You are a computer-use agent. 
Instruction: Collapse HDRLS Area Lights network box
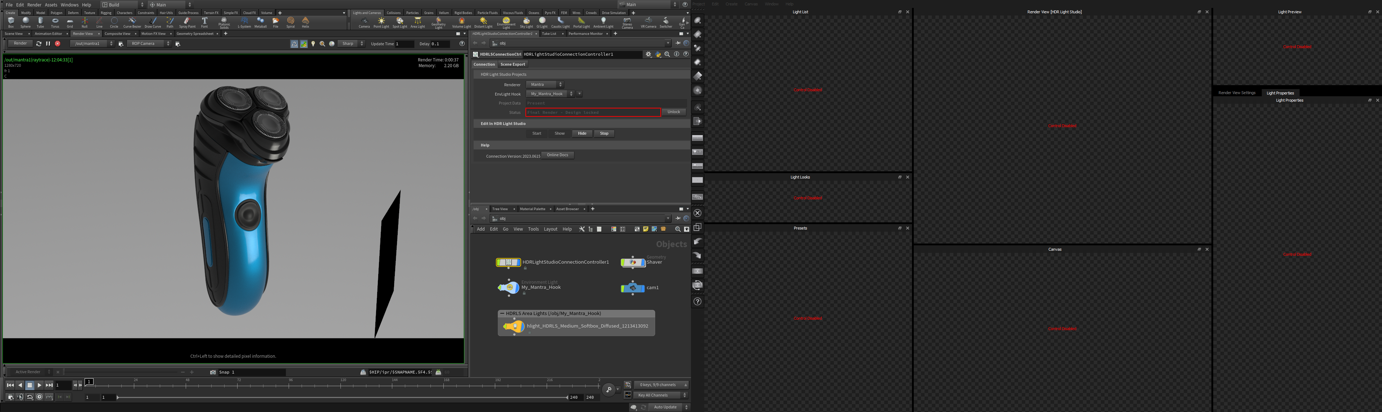coord(502,314)
